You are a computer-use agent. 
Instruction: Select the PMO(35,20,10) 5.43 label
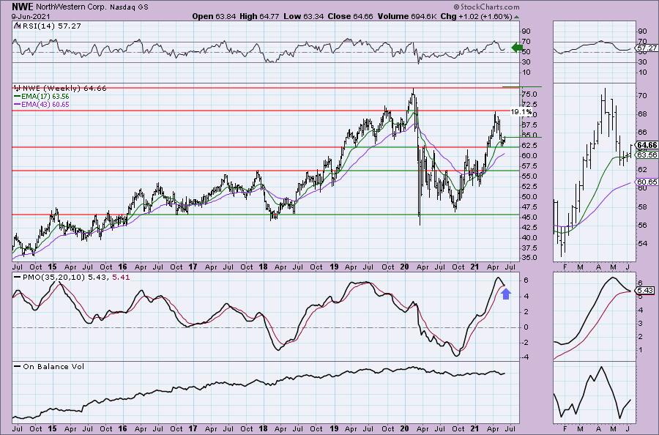pos(66,278)
